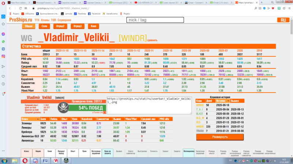The height and width of the screenshot is (164, 293).
Task: Click the blue ad-blocker shield icon
Action: (264, 8)
